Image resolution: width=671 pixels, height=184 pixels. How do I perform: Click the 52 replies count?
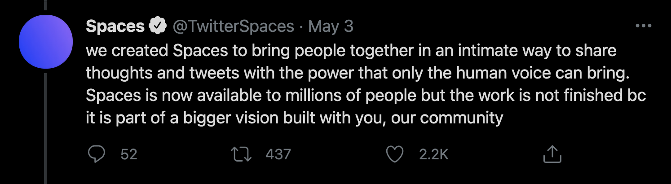click(x=129, y=154)
